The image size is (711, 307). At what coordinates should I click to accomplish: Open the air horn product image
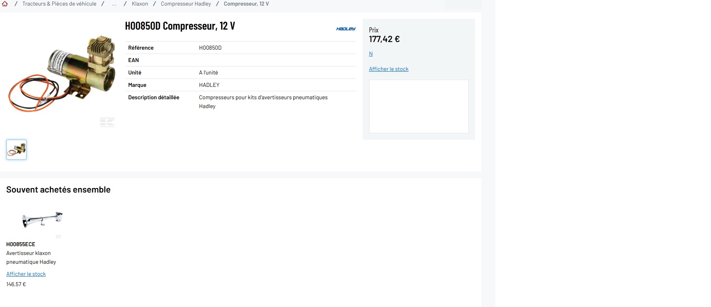[42, 220]
